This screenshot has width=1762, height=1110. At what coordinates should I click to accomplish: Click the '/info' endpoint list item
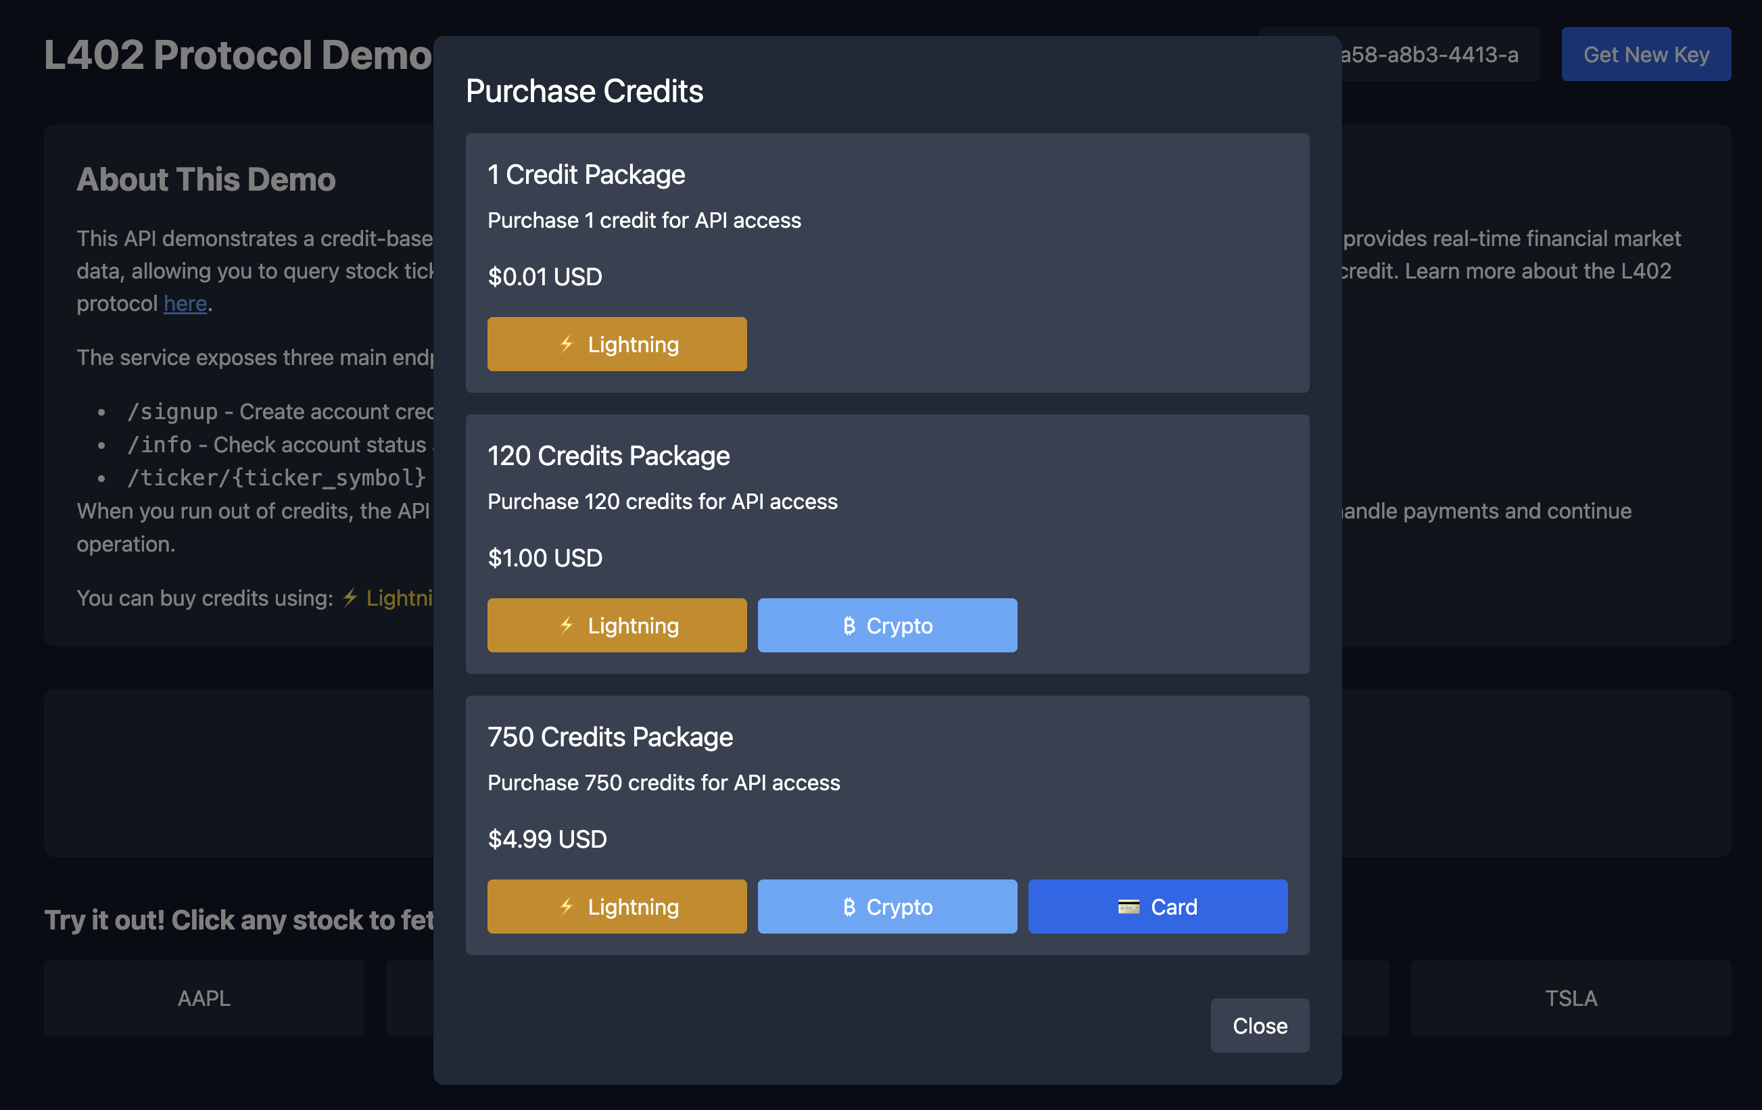(x=280, y=444)
